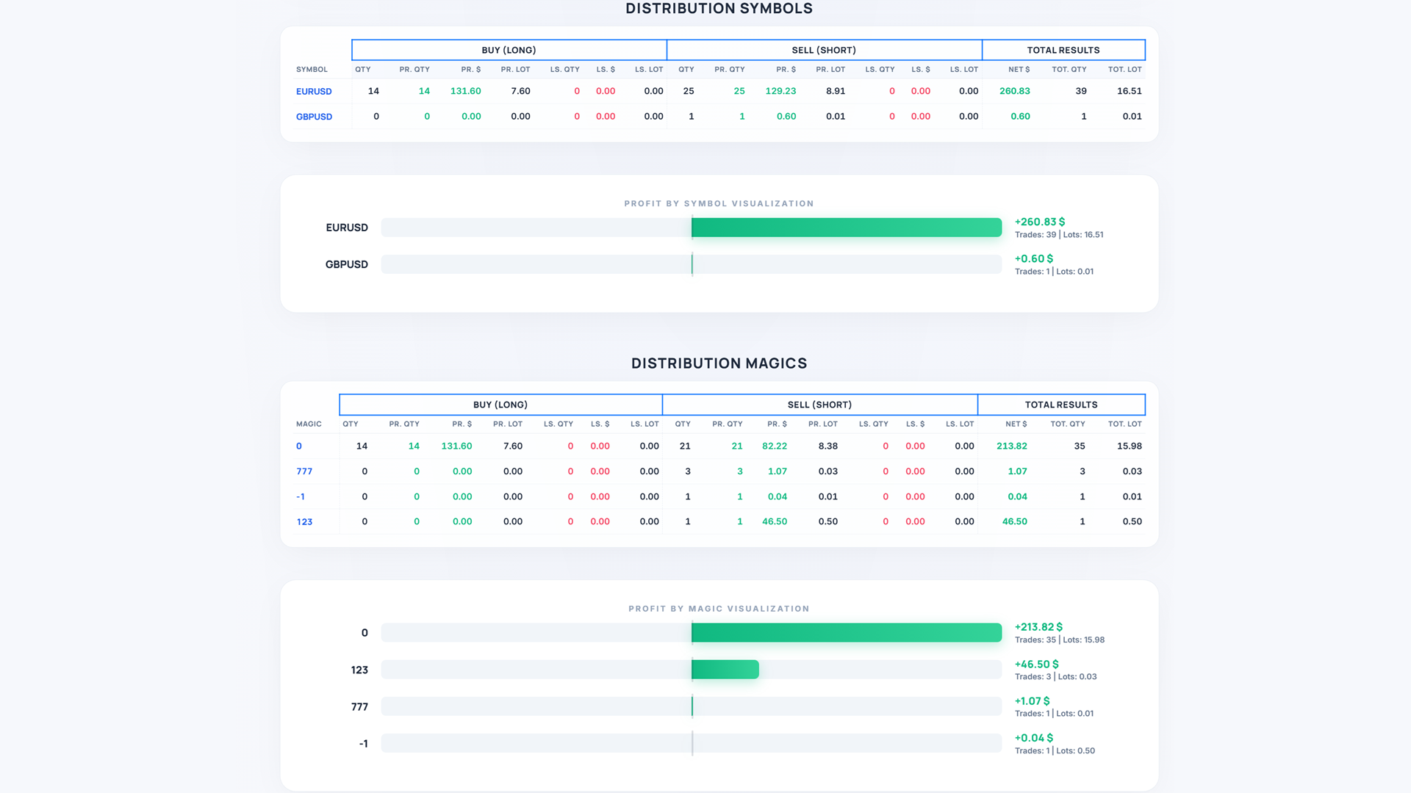Click SELL (SHORT) header in symbols table
1411x793 pixels.
click(x=824, y=50)
